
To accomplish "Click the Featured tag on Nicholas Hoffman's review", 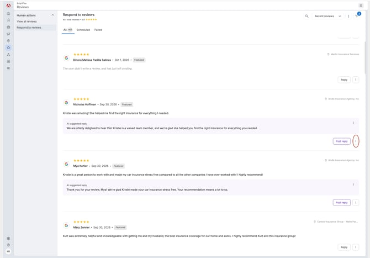I will tap(126, 104).
